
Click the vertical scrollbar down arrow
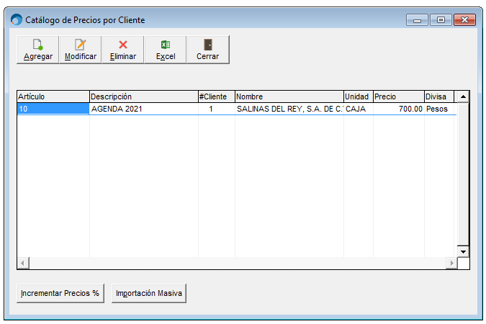463,251
